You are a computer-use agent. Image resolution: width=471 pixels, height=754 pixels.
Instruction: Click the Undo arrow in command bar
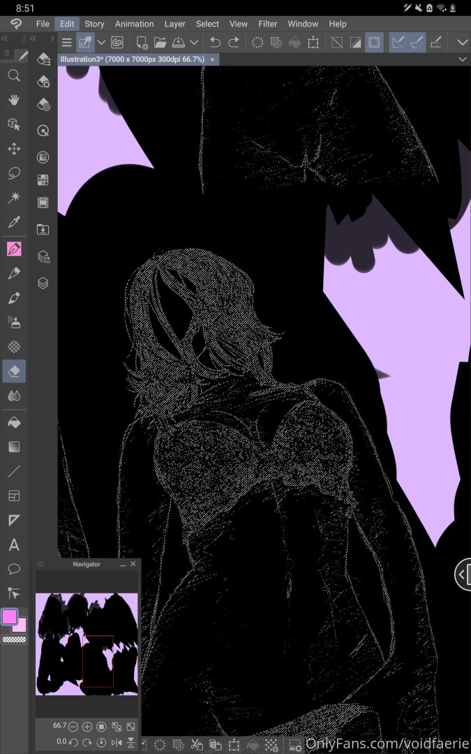coord(215,43)
